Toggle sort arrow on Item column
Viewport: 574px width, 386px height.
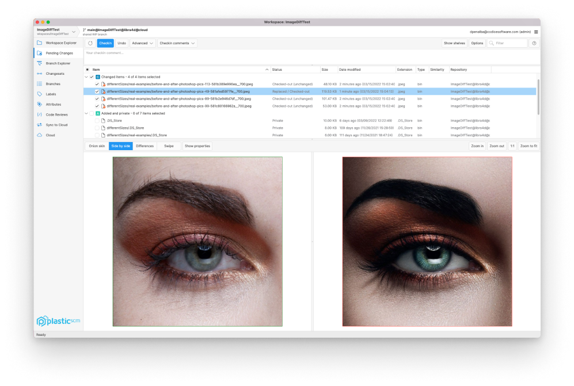point(267,70)
